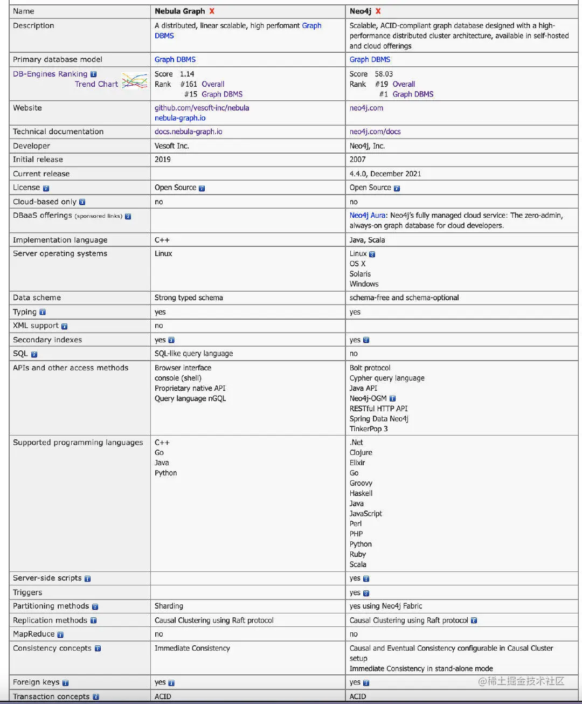Show info for Cloud-based only
Viewport: 582px width, 704px height.
pos(82,202)
